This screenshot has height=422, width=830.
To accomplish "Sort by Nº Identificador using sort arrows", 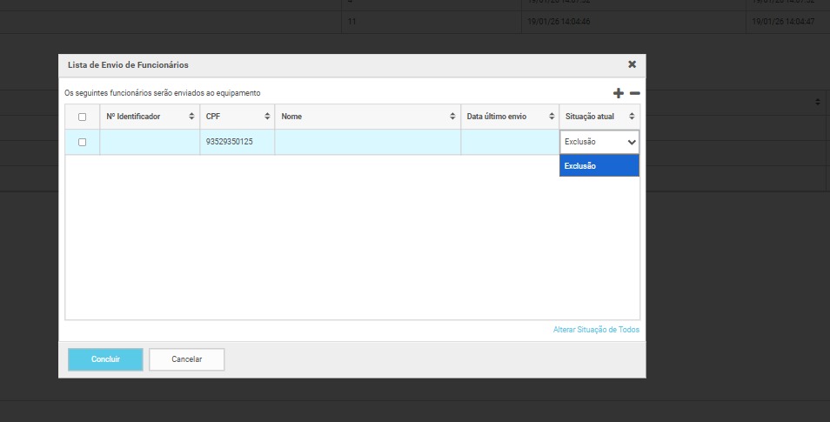I will click(x=191, y=117).
